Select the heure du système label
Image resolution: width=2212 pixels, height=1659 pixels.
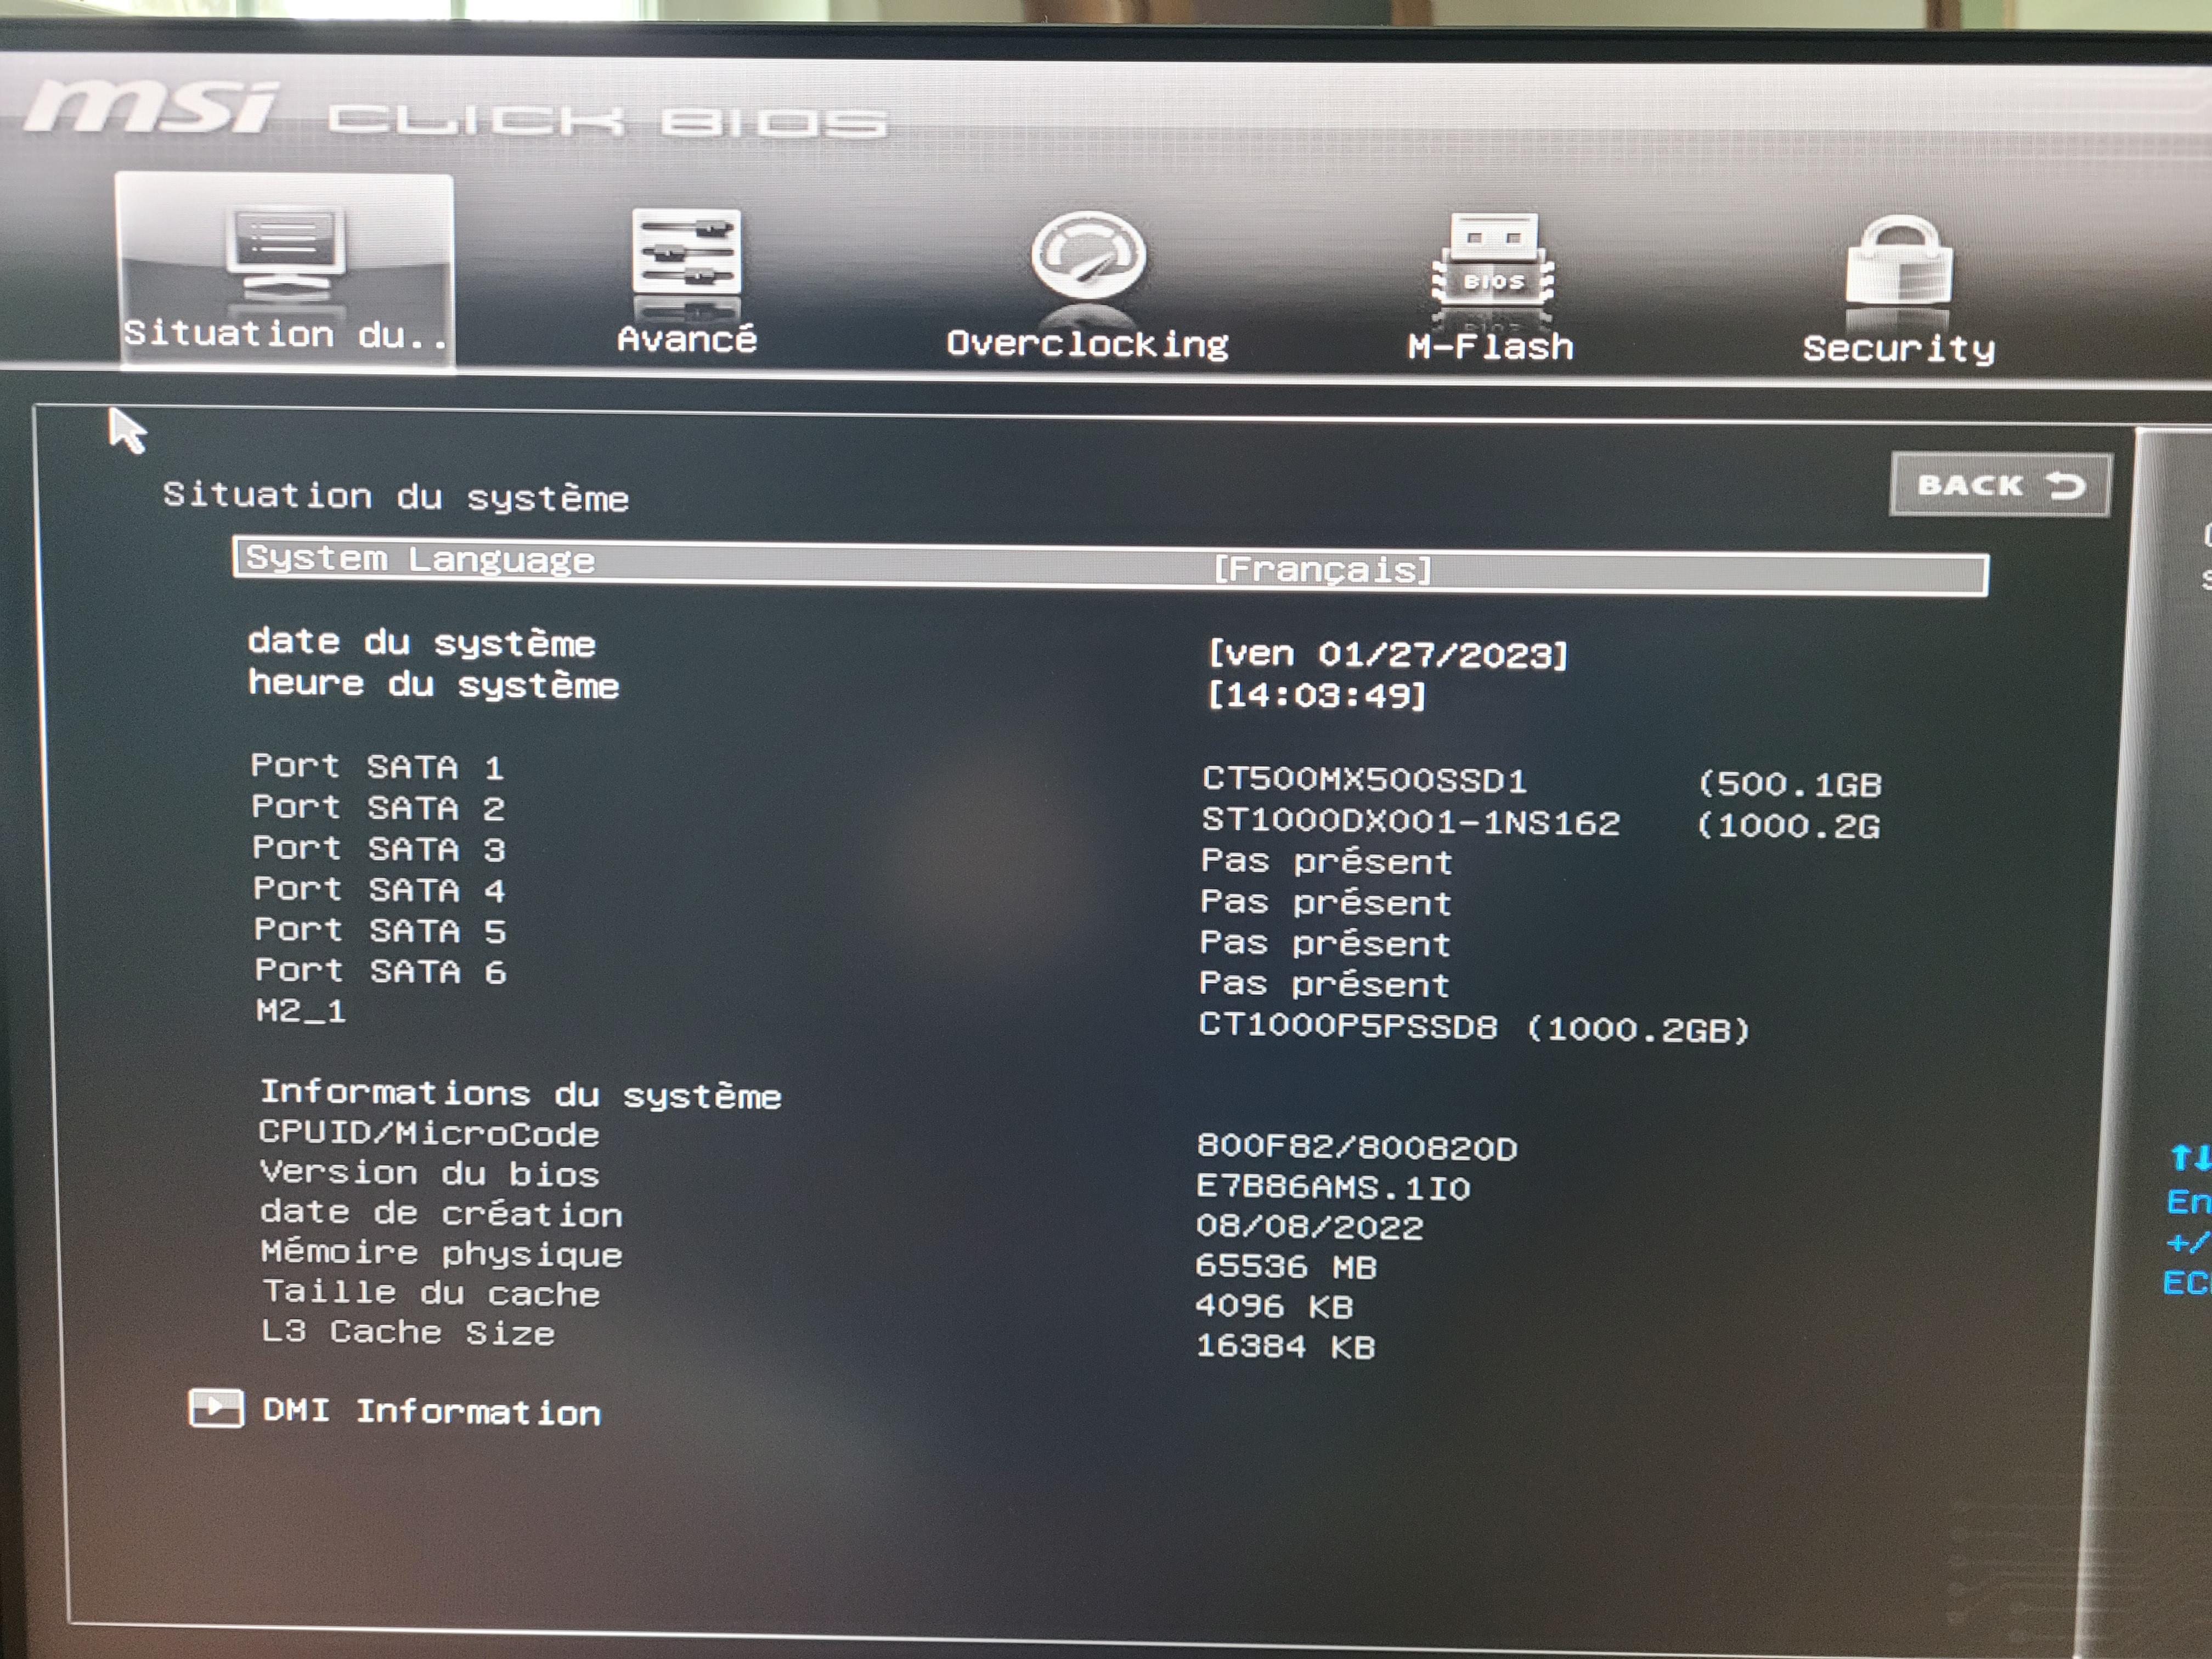434,684
